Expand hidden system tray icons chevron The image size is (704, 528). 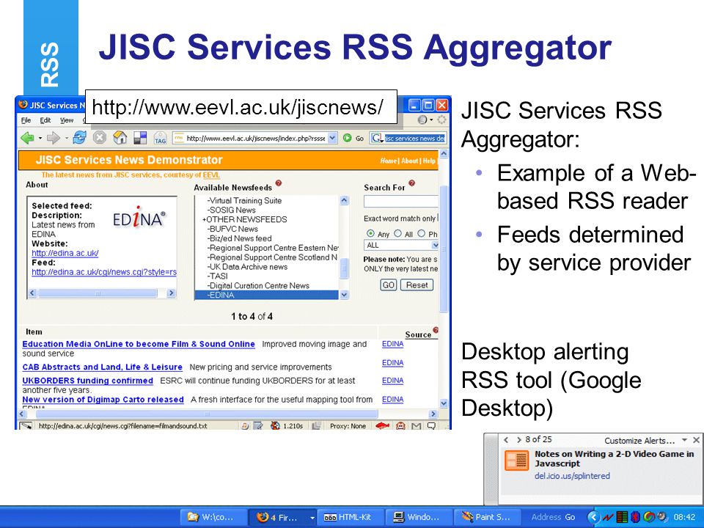tap(593, 517)
